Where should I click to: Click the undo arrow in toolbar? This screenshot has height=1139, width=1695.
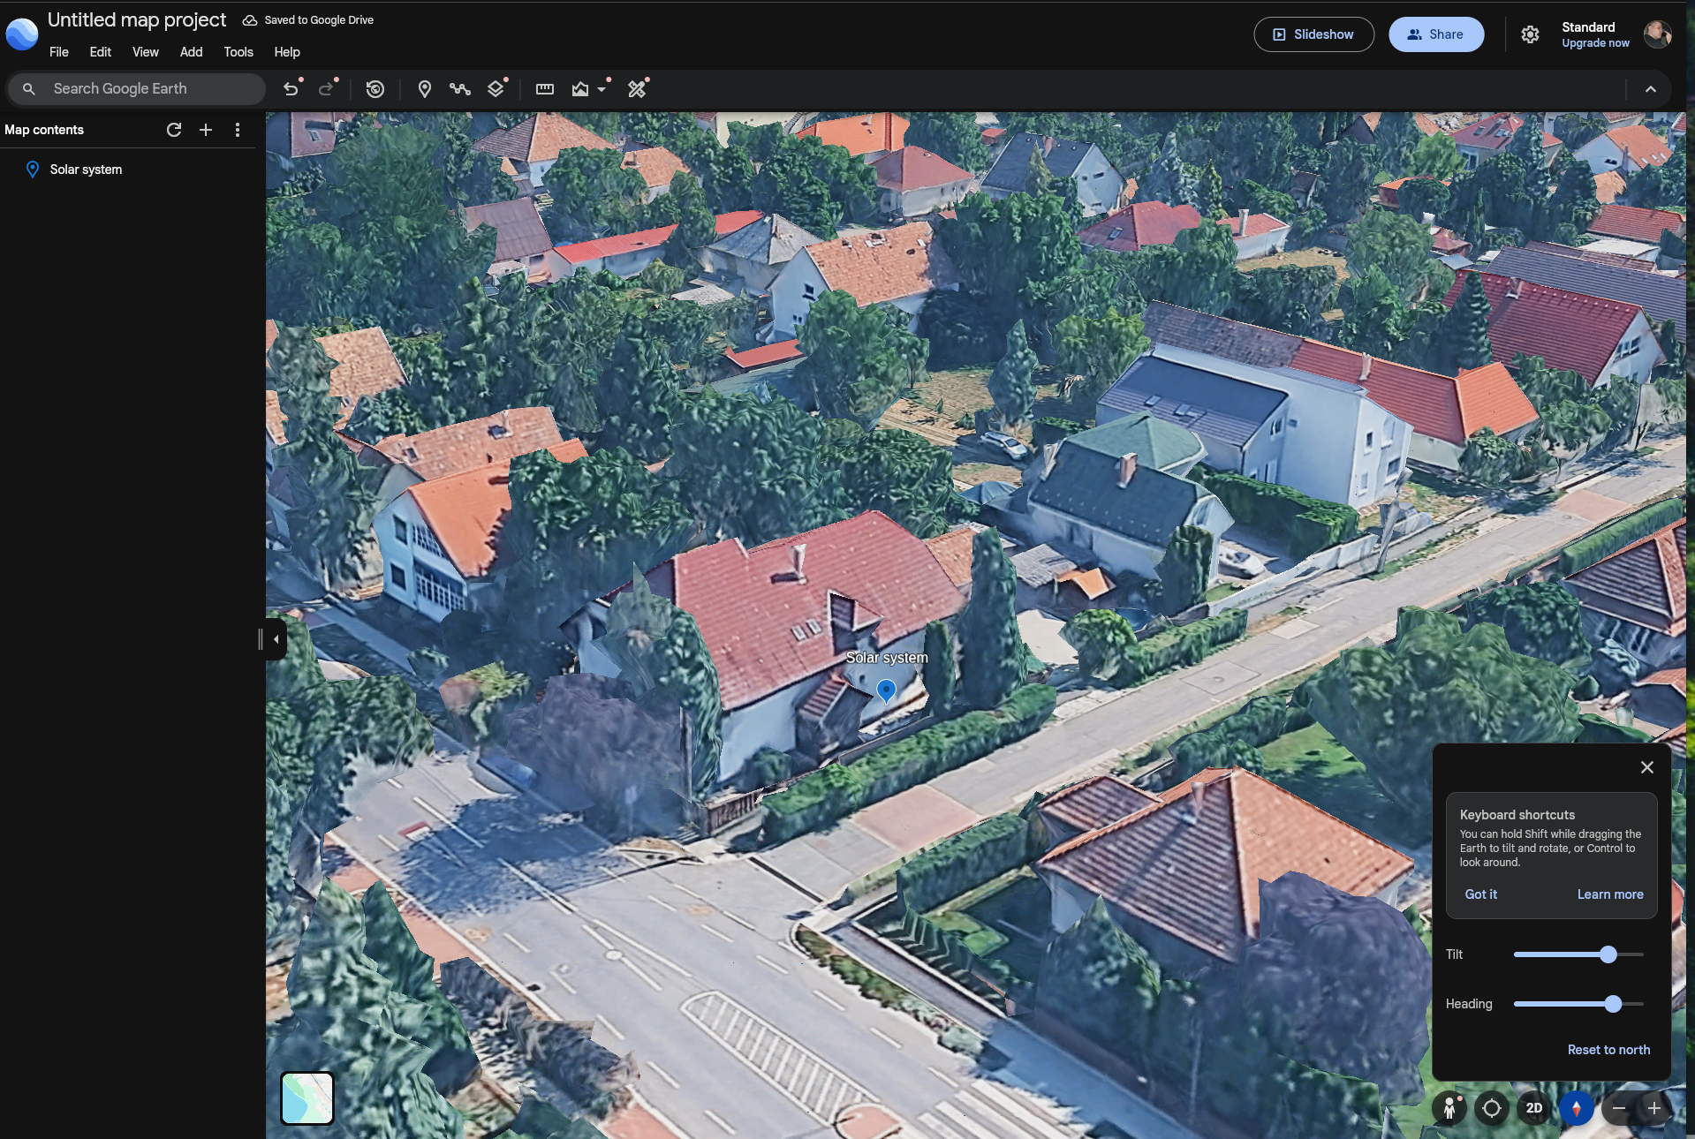tap(291, 88)
